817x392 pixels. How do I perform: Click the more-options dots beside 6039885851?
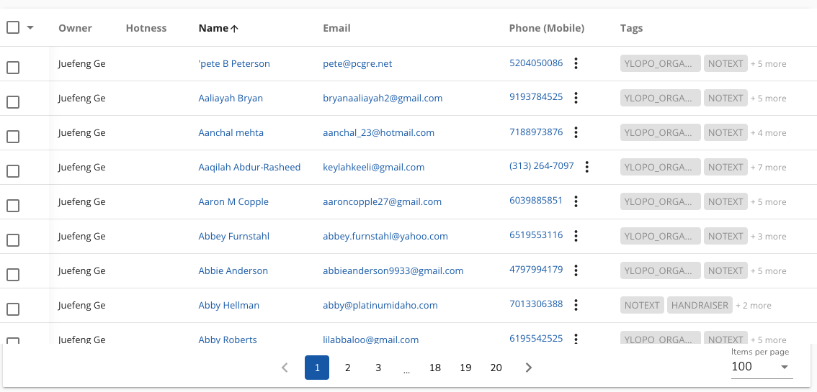(x=576, y=201)
